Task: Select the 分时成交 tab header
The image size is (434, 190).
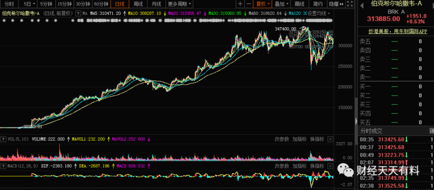Action: [371, 131]
